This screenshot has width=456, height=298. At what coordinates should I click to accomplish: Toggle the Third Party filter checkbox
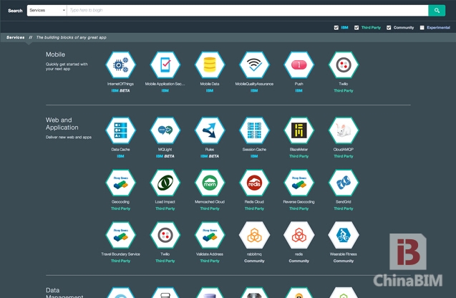(356, 28)
